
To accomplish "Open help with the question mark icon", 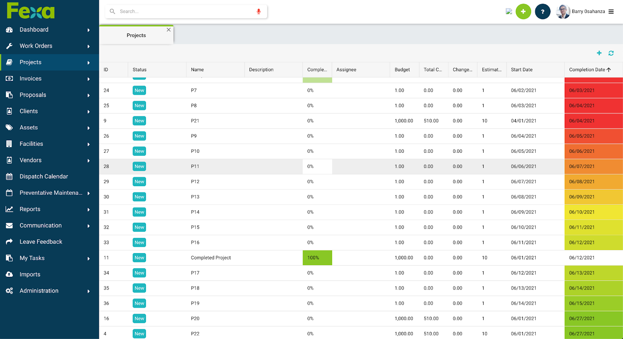I will tap(543, 12).
